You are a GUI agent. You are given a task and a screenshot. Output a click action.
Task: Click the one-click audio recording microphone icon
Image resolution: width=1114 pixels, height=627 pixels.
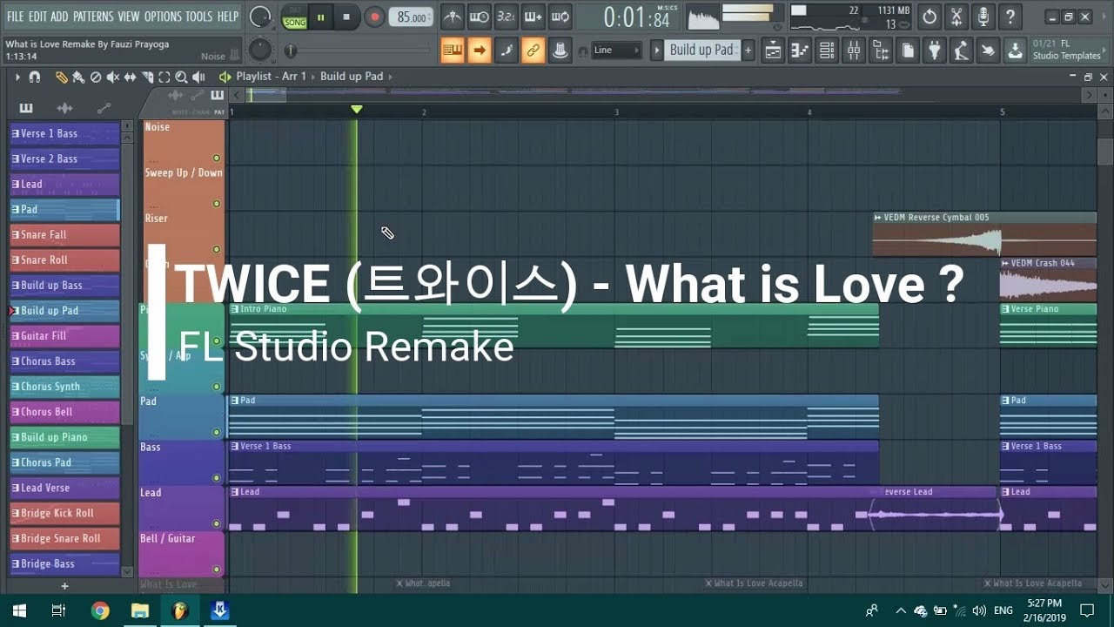point(983,17)
